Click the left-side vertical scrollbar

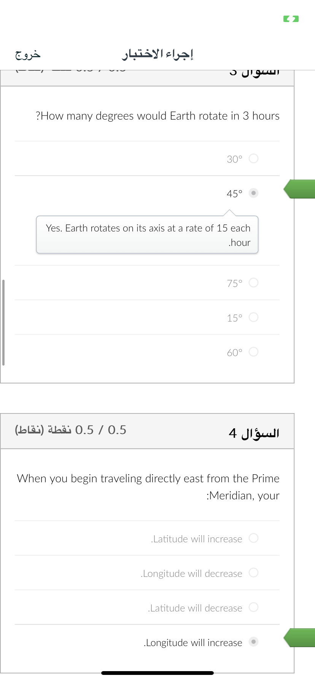click(x=3, y=322)
